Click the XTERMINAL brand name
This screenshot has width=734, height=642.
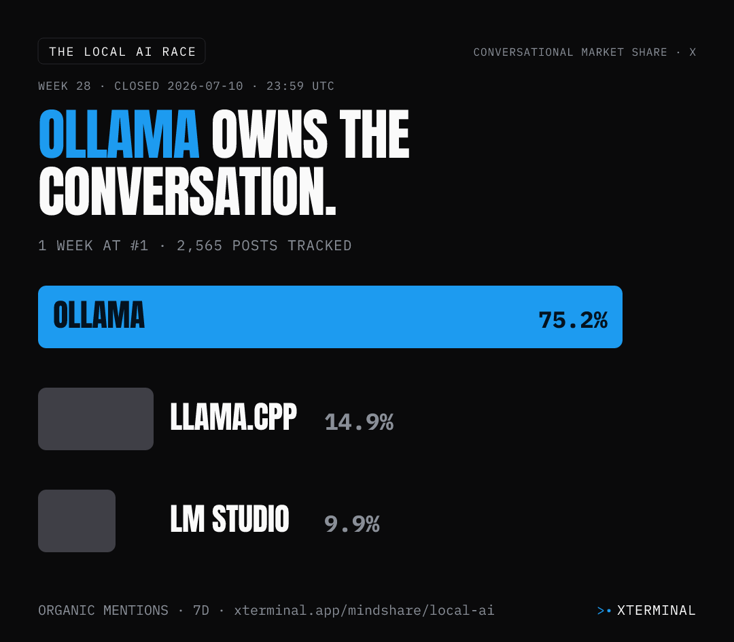[657, 610]
